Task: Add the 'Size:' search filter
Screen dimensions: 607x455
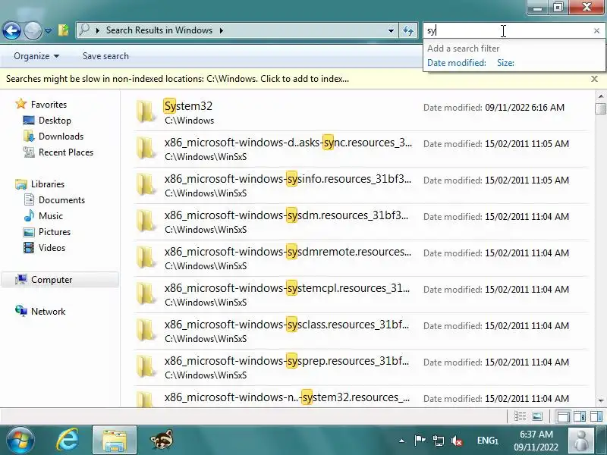Action: pyautogui.click(x=505, y=63)
